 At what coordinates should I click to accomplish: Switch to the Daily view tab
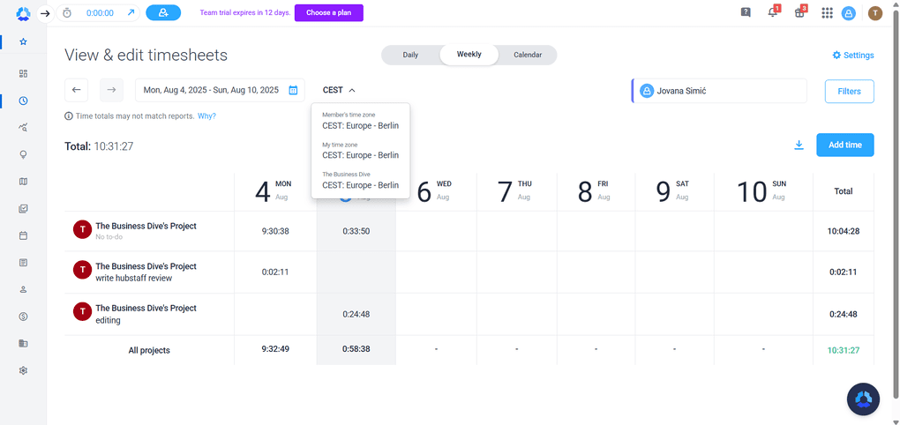pos(410,55)
